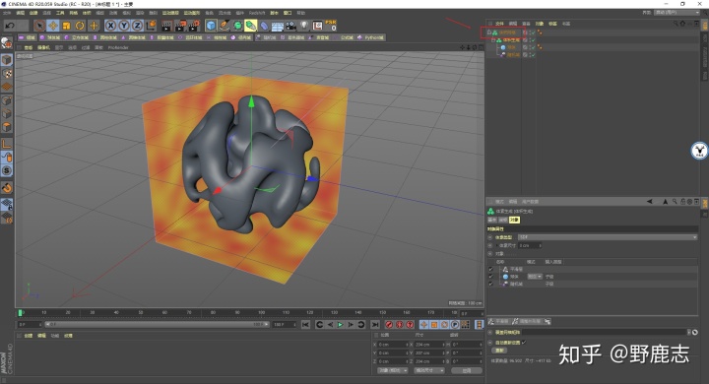Toggle the Z axis lock
The width and height of the screenshot is (709, 384).
coord(137,26)
